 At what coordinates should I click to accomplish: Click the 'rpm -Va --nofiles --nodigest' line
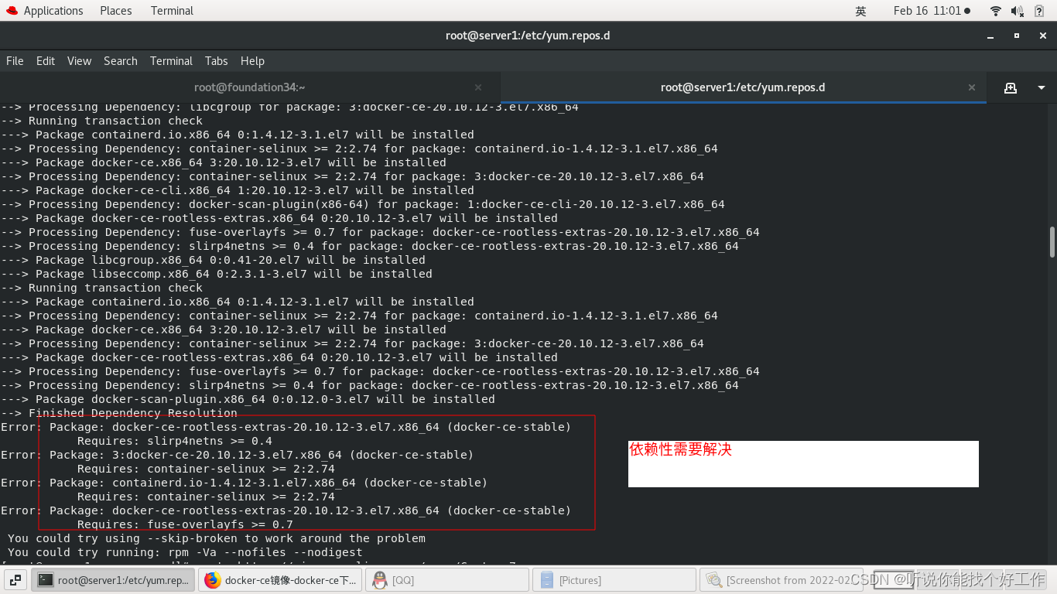pyautogui.click(x=186, y=552)
